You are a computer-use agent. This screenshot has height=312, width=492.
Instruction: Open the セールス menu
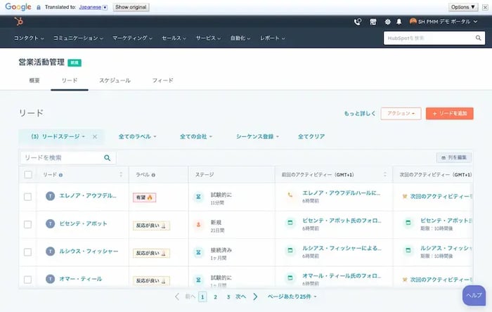(174, 38)
